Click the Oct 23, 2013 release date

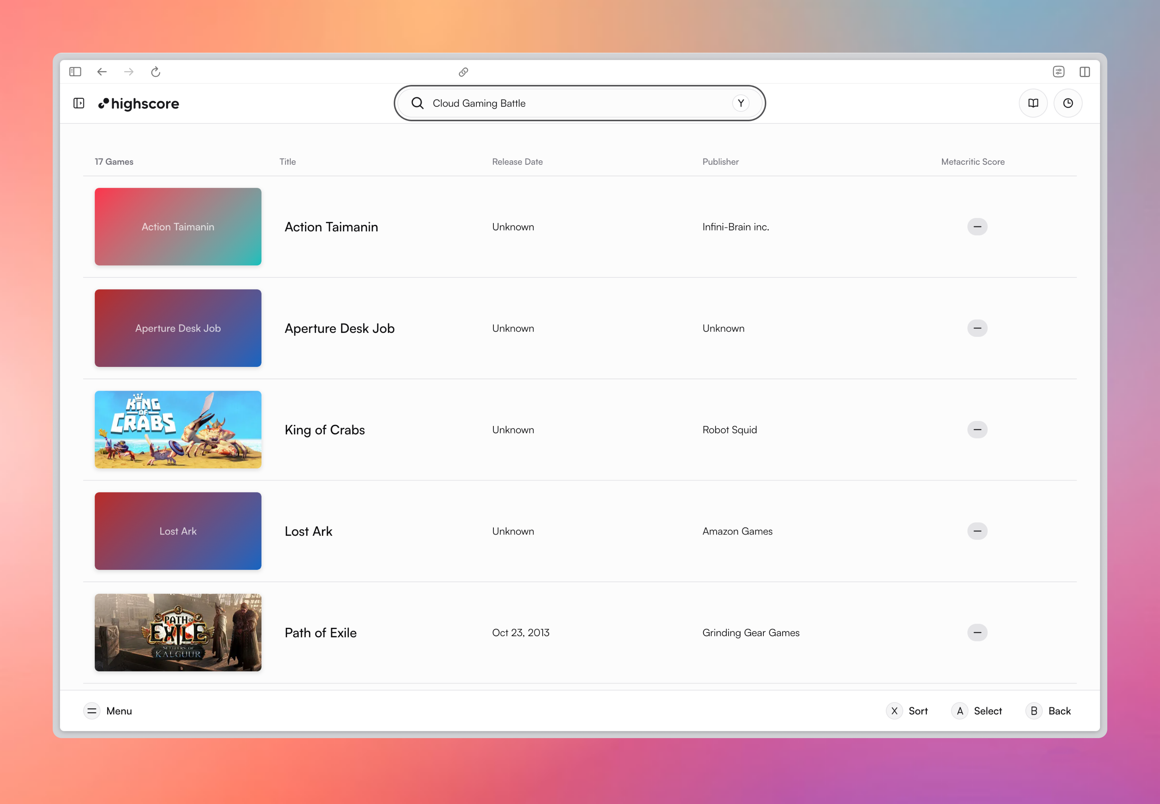[520, 632]
